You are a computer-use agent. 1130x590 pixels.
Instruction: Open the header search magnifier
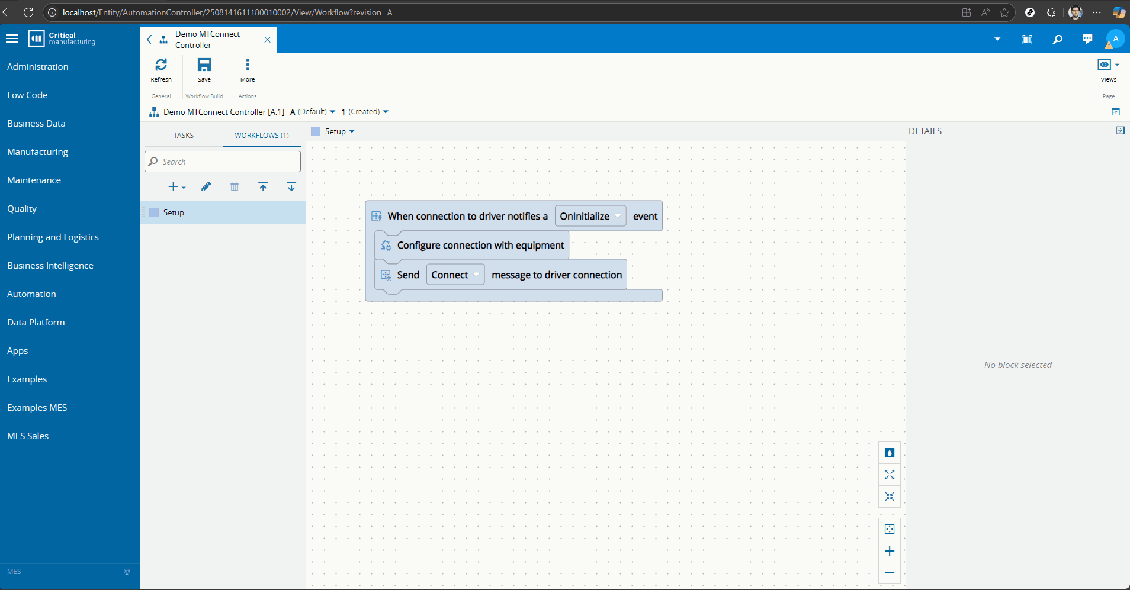(x=1057, y=39)
